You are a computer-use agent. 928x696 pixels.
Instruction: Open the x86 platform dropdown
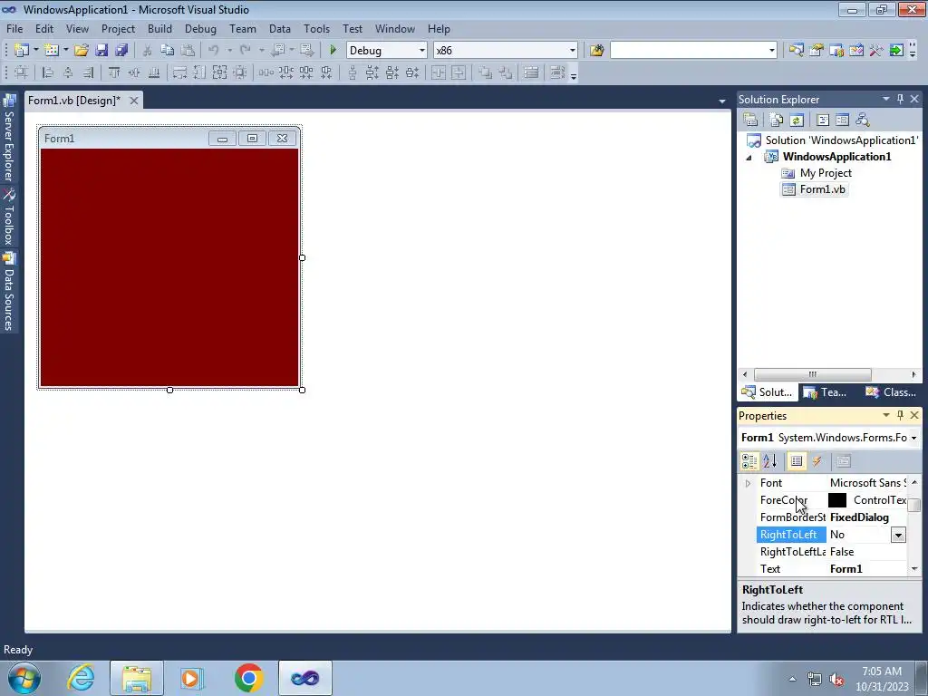coord(572,51)
